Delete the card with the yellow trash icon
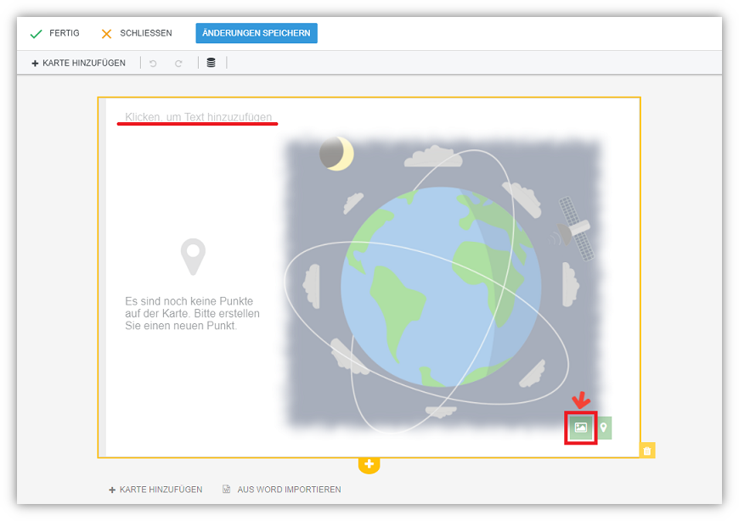 pyautogui.click(x=647, y=451)
